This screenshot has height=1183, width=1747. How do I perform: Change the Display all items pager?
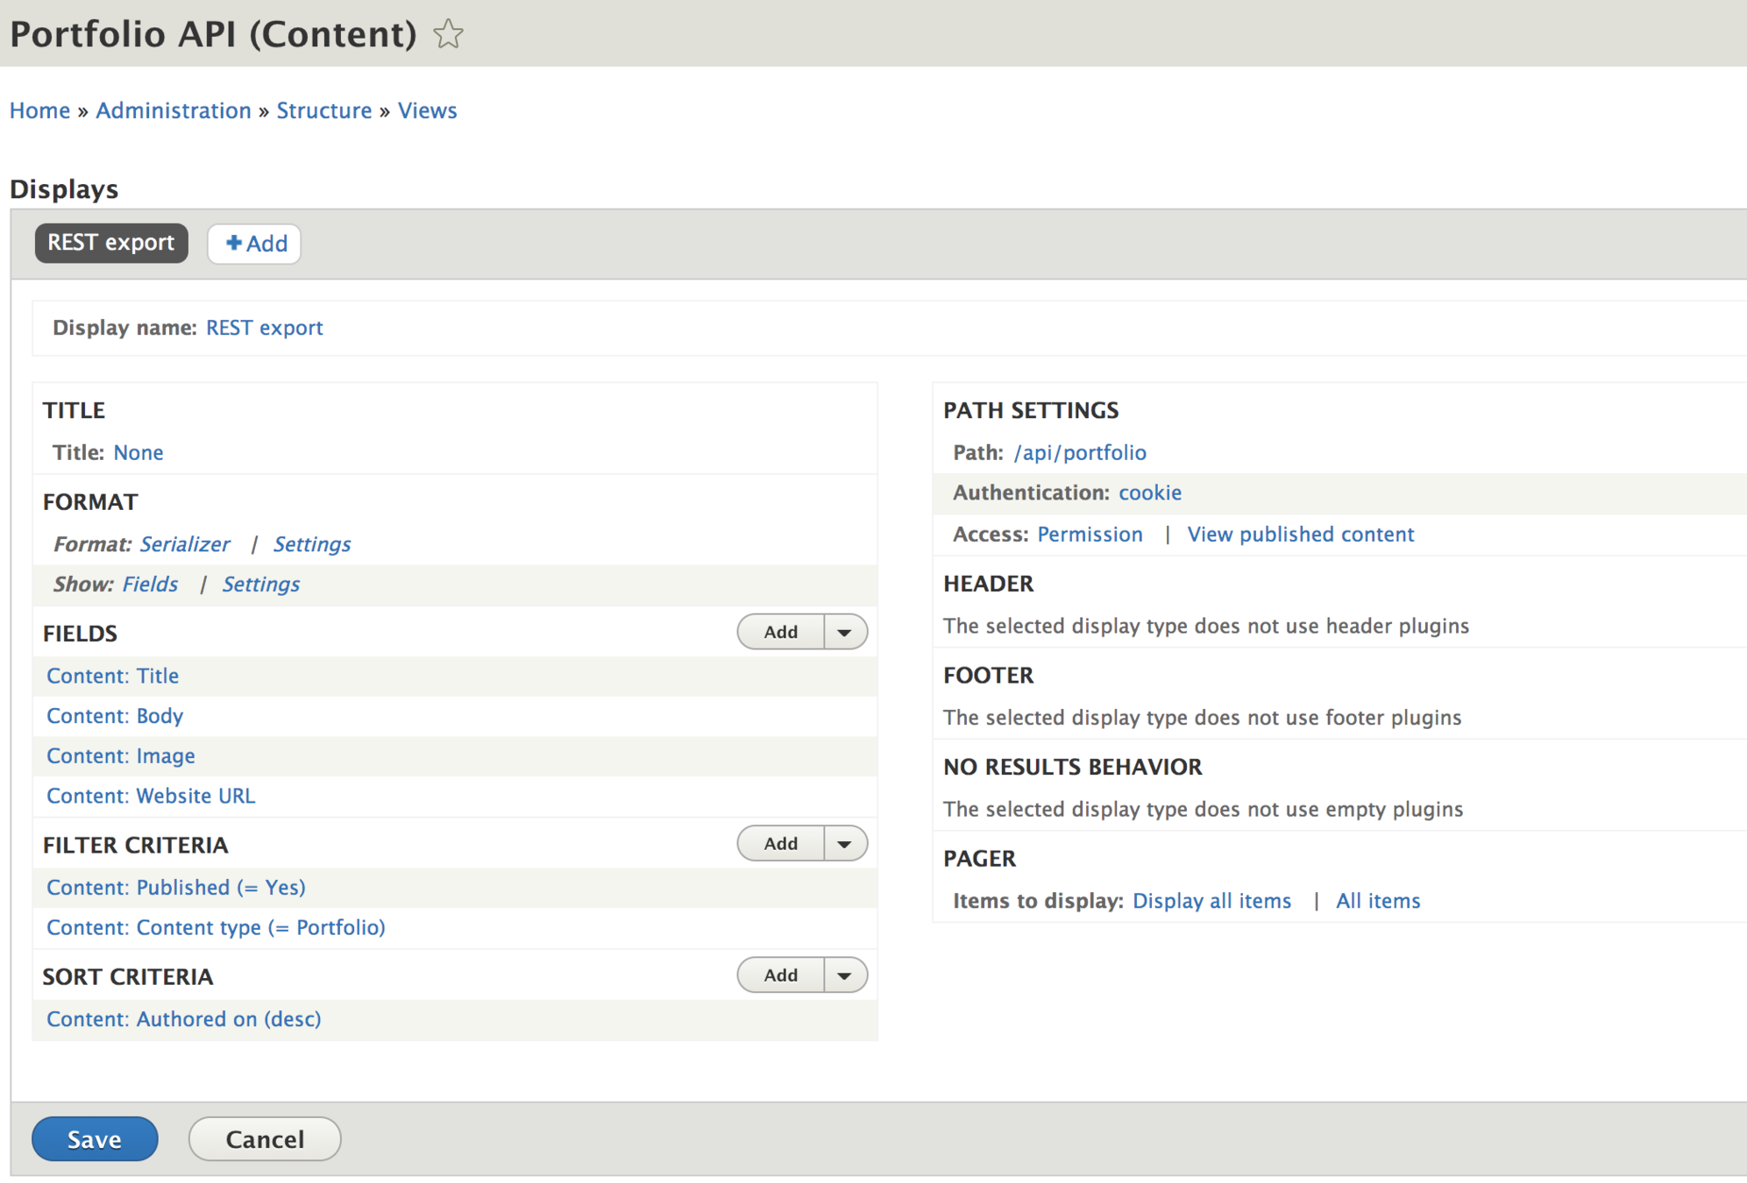point(1211,901)
